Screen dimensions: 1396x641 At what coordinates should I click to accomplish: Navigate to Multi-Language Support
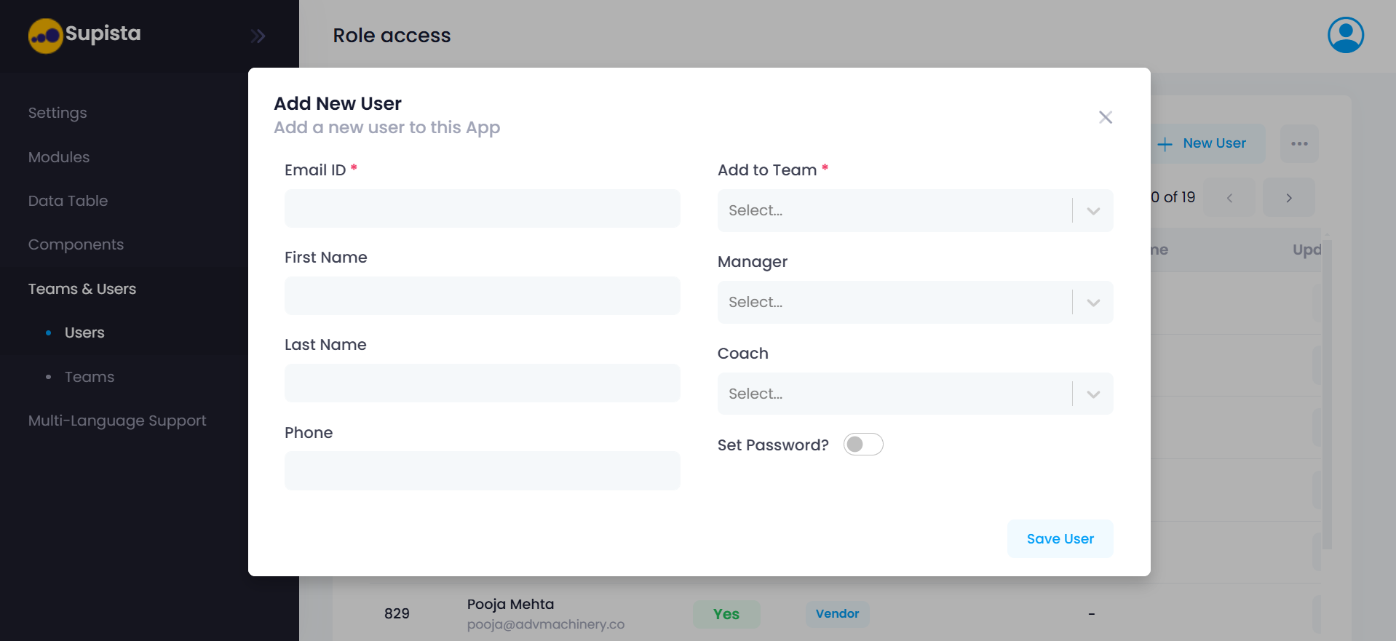click(x=116, y=421)
